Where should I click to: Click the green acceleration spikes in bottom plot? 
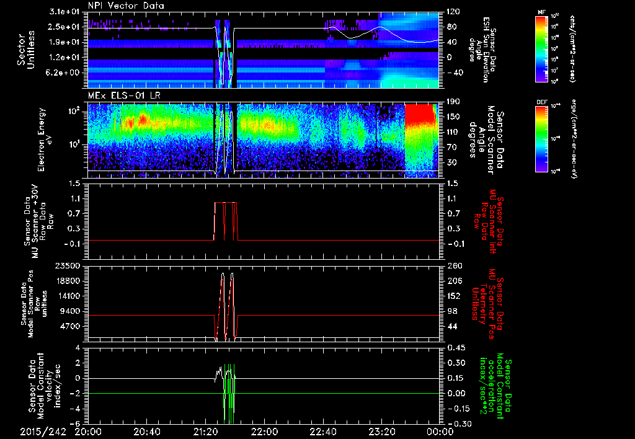pyautogui.click(x=229, y=394)
